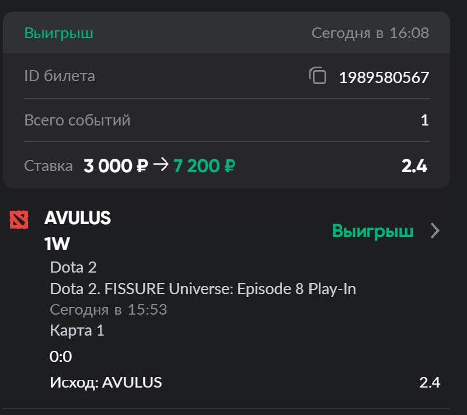This screenshot has height=415, width=467.
Task: Select the ticket number 1989580567
Action: 384,77
